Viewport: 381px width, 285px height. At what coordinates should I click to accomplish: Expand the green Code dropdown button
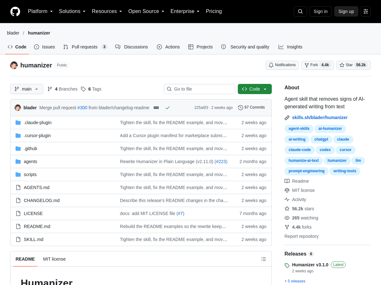(x=255, y=89)
